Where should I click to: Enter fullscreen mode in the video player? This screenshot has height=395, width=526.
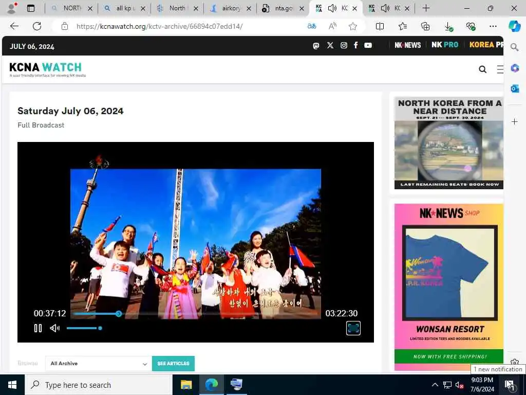click(x=353, y=328)
